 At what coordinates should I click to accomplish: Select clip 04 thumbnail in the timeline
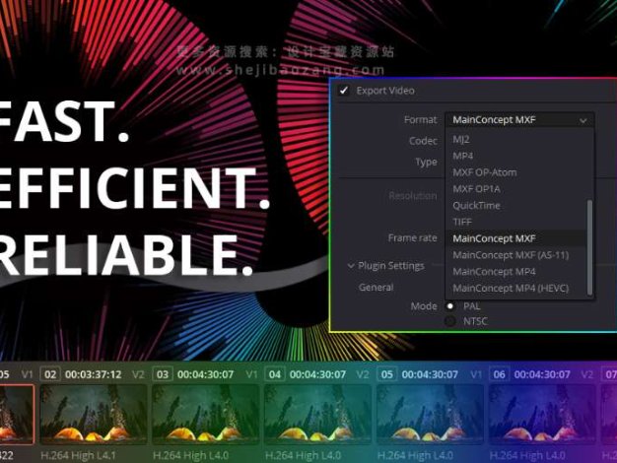click(318, 414)
